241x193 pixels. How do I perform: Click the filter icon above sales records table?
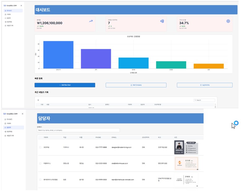tap(38, 100)
